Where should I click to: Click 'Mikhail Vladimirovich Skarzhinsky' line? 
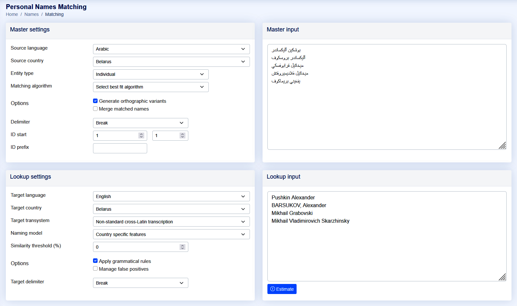311,221
